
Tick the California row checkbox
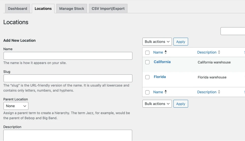(x=147, y=62)
